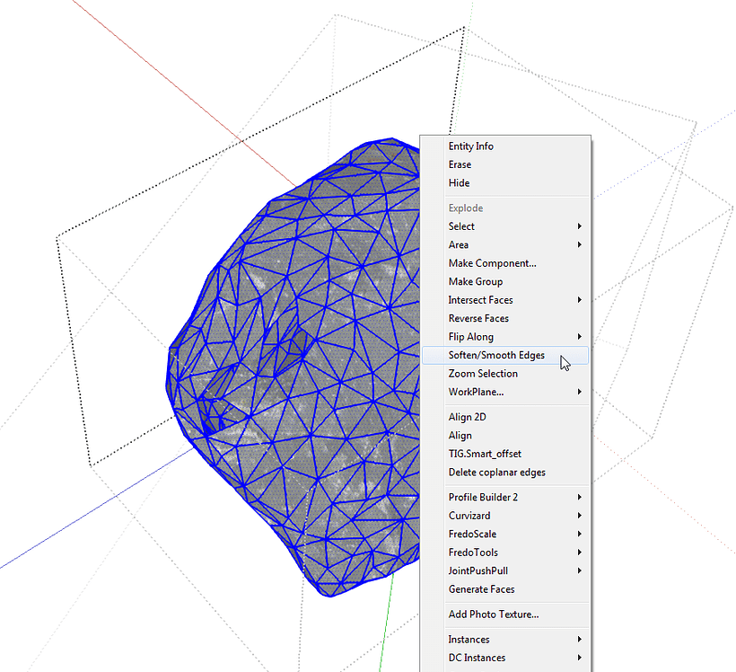The height and width of the screenshot is (672, 736).
Task: Choose Soften/Smooth Edges
Action: (495, 355)
